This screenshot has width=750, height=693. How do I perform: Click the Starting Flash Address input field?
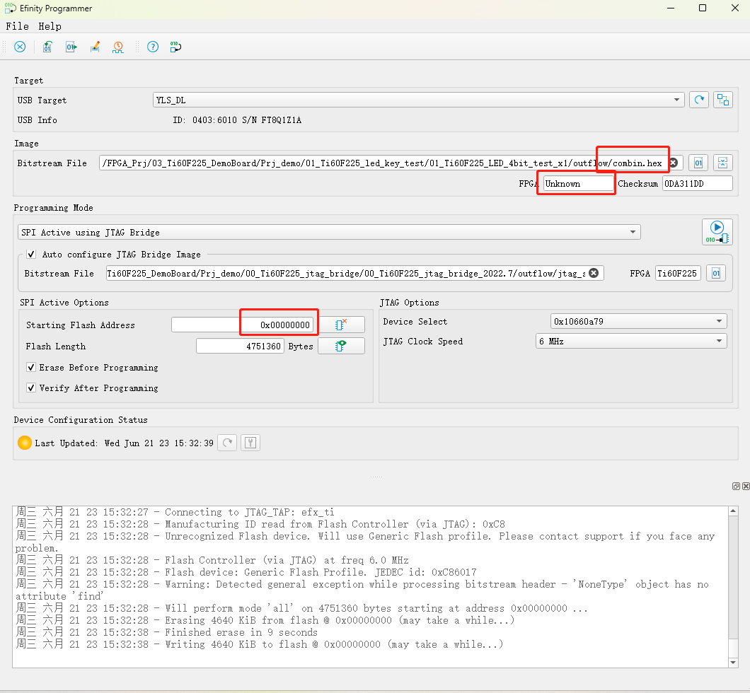click(x=243, y=325)
